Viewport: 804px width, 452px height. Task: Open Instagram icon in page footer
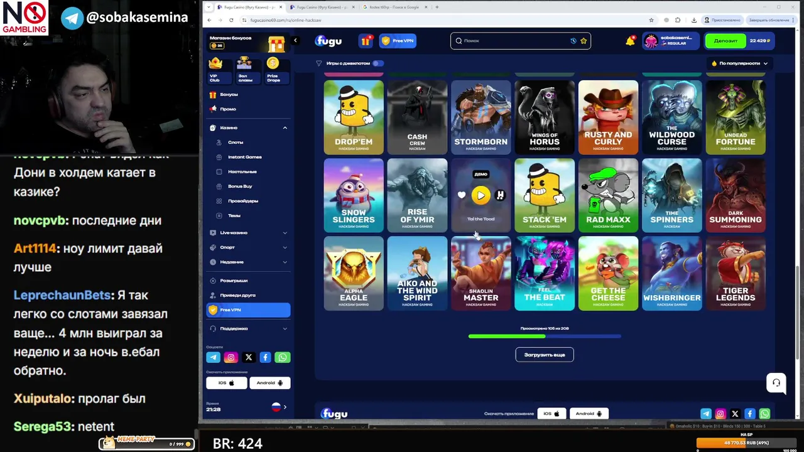(720, 414)
